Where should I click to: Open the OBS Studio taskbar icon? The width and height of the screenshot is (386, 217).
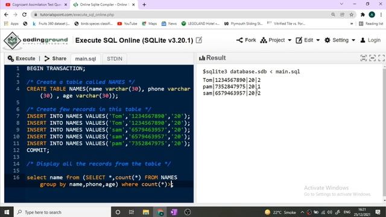pyautogui.click(x=188, y=212)
